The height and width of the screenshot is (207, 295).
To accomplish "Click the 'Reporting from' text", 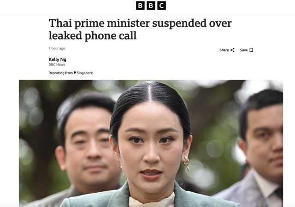I will tap(60, 73).
